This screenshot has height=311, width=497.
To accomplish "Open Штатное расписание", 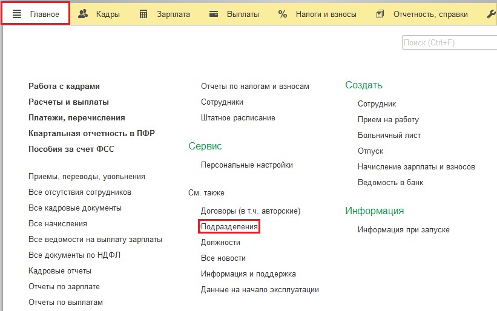I will coord(238,118).
